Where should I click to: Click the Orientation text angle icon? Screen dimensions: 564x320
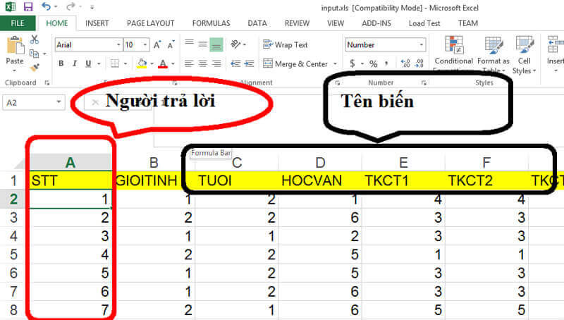tap(235, 44)
